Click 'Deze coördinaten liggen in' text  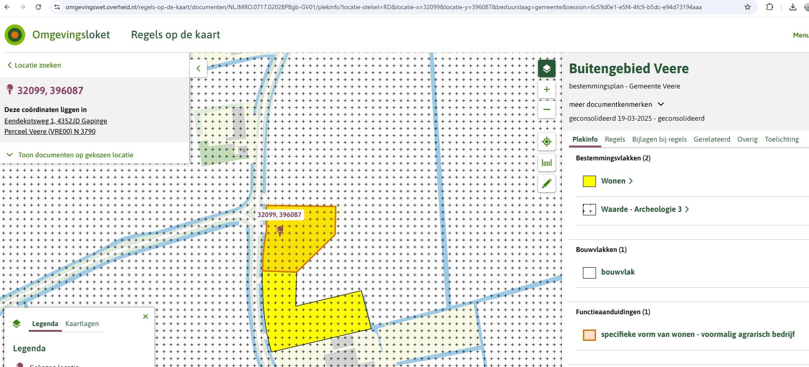(x=45, y=109)
